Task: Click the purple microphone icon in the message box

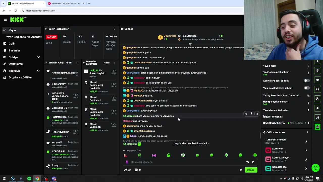Action: pyautogui.click(x=127, y=162)
